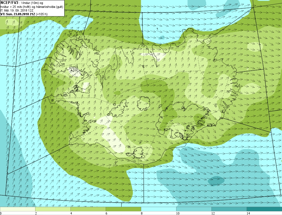Click the 10–12 m/s cyan legend swatch
Screen dimensions: 282x215
tap(194, 209)
